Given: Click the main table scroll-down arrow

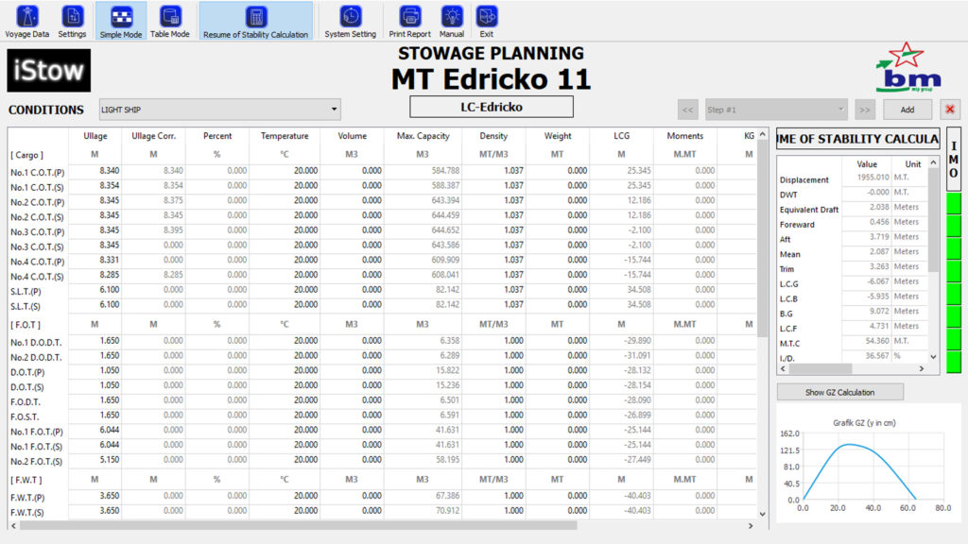Looking at the screenshot, I should (763, 514).
